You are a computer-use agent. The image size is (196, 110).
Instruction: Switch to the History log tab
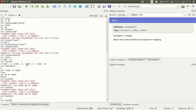[115, 105]
